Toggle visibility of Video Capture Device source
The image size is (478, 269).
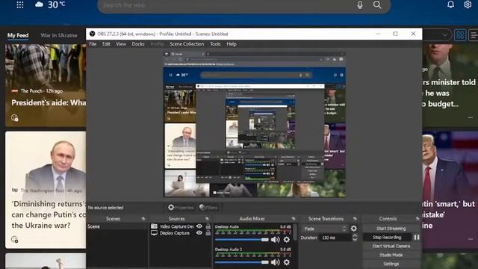coord(199,226)
